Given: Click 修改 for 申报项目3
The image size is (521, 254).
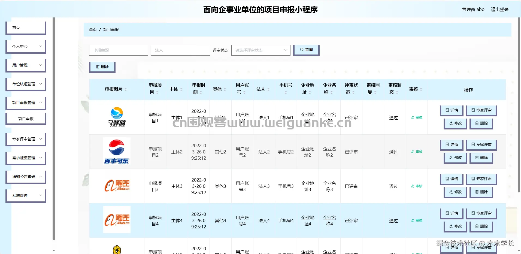Looking at the screenshot, I should tap(455, 192).
